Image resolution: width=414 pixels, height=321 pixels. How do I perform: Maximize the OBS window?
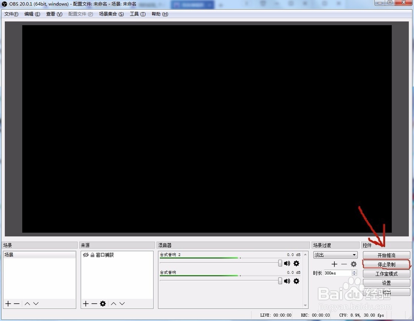pyautogui.click(x=390, y=2)
